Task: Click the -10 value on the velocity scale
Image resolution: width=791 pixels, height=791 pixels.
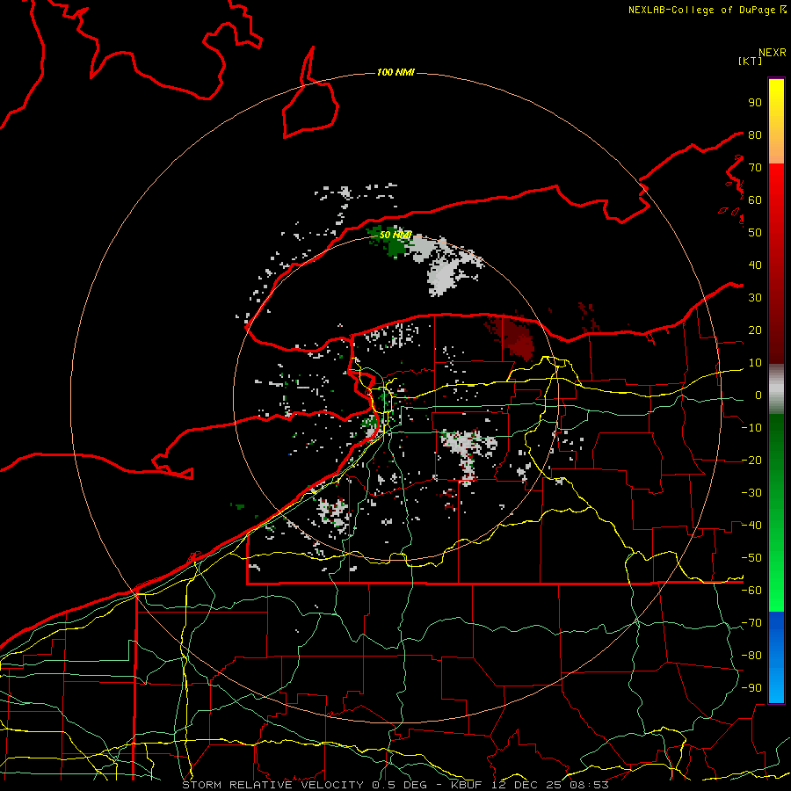Action: 751,428
